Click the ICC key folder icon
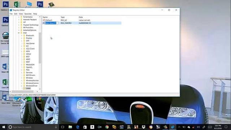231x130 pixels. 24,46
